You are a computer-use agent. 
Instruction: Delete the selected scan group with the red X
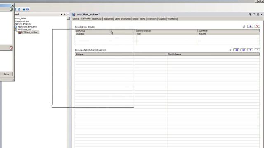[257, 26]
